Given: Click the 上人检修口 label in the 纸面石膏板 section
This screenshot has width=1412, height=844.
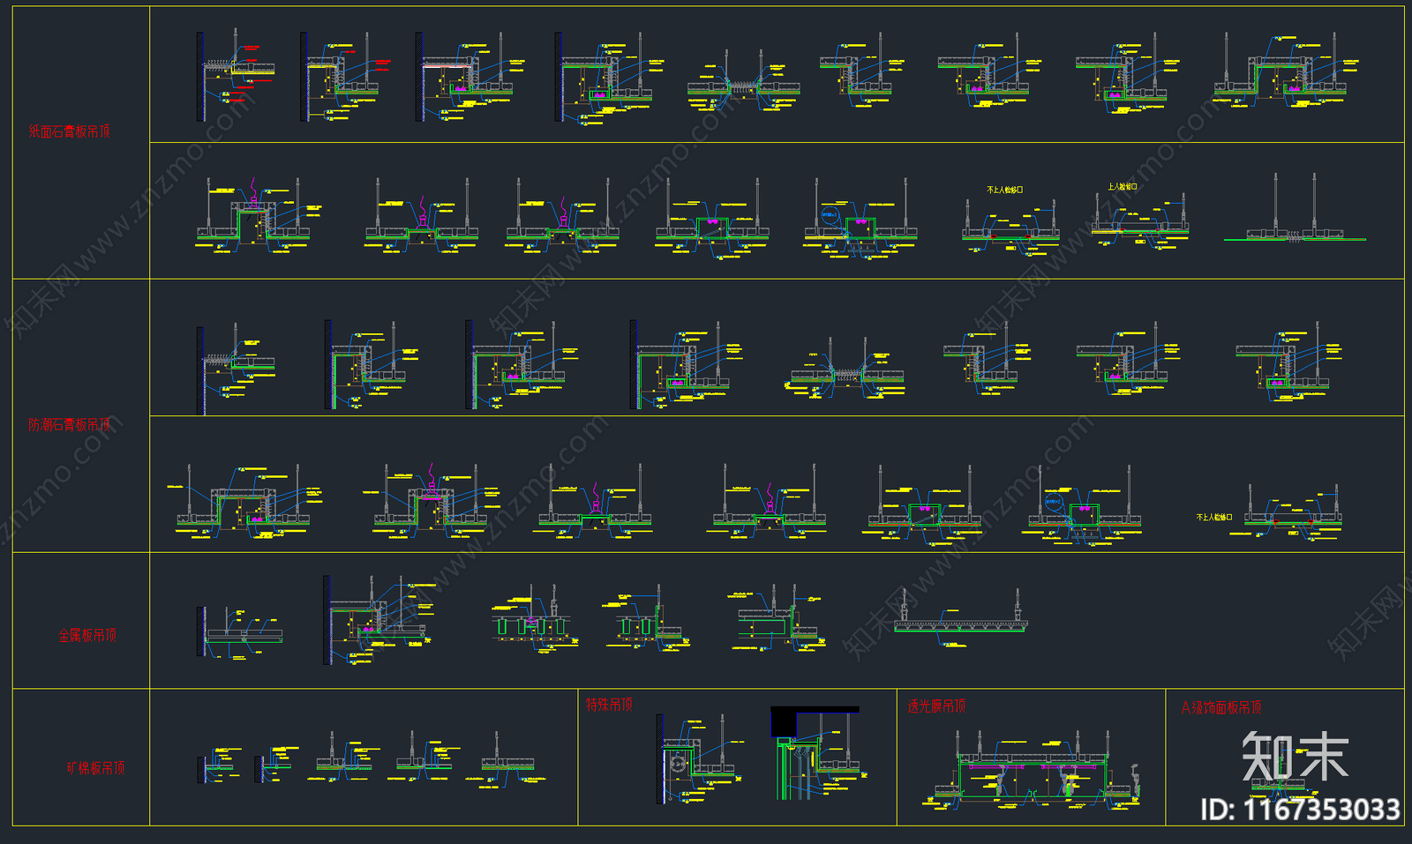Looking at the screenshot, I should point(1123,187).
